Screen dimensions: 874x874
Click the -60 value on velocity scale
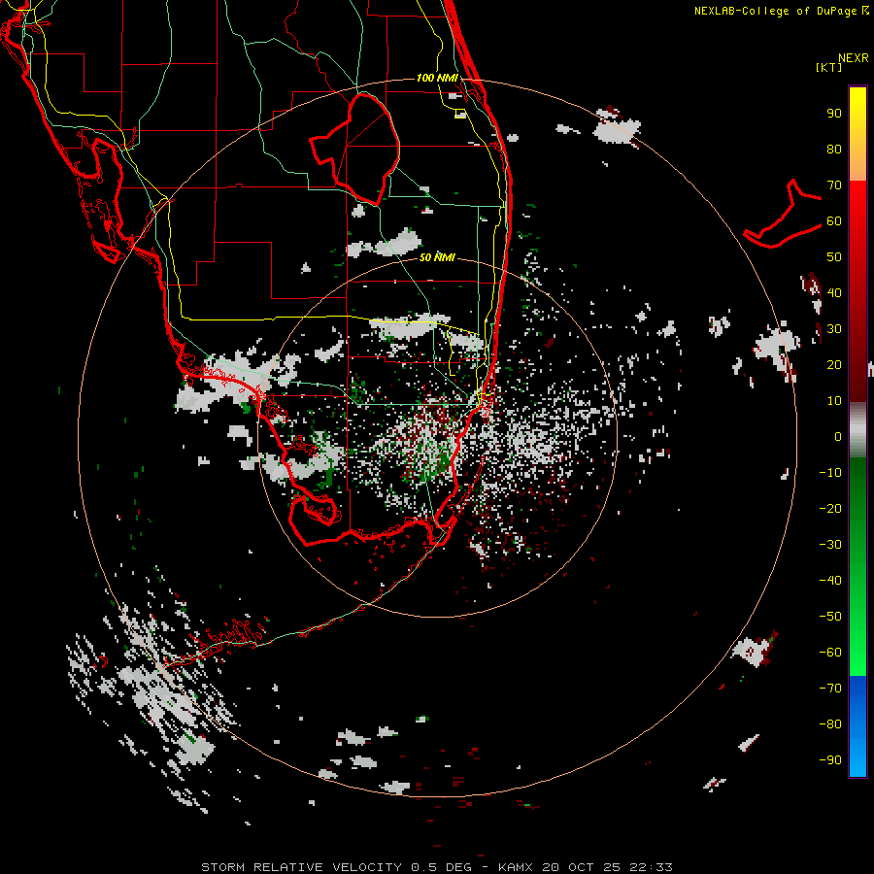(830, 653)
